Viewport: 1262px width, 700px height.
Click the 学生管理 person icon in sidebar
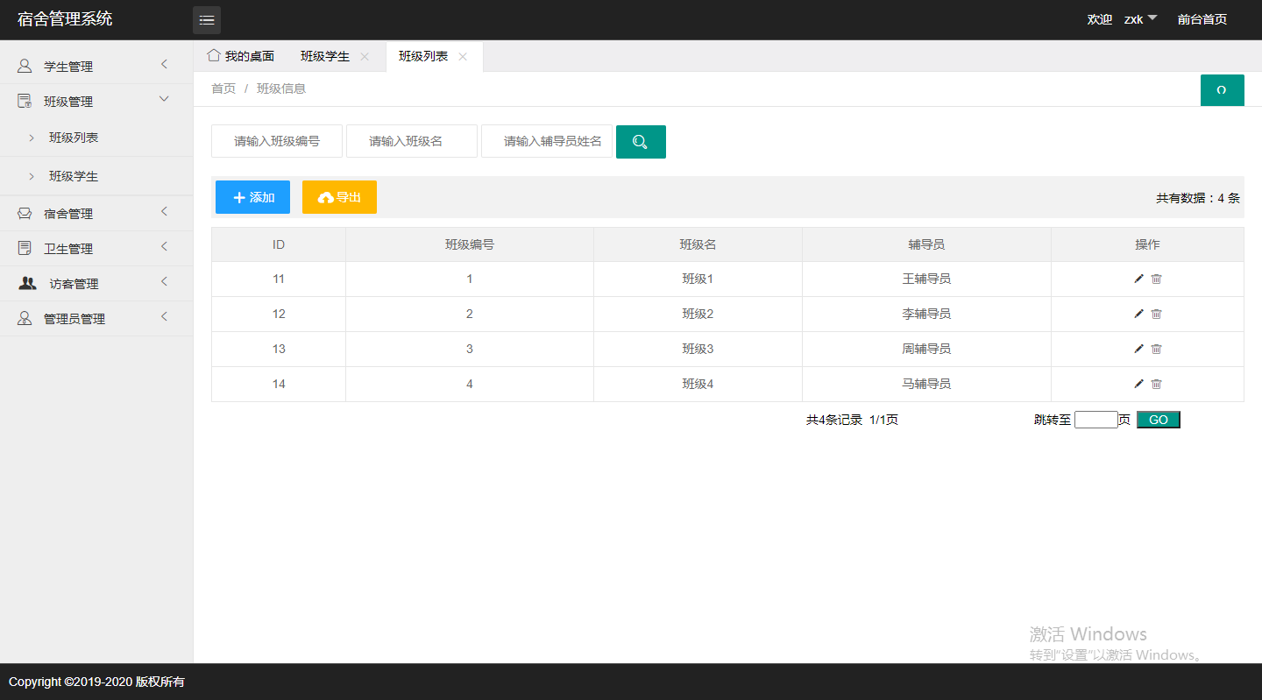(25, 66)
